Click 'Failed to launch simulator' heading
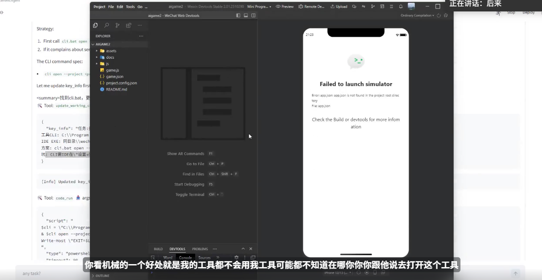The width and height of the screenshot is (542, 280). (x=356, y=84)
